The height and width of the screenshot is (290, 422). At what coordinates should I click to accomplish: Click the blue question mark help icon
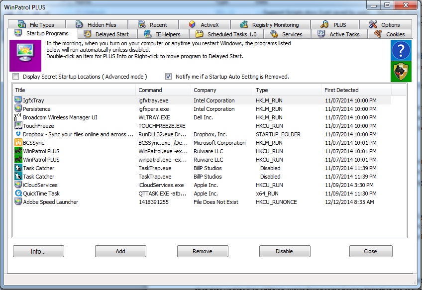click(401, 50)
